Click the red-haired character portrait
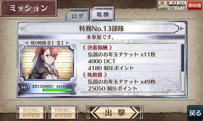The width and height of the screenshot is (203, 121). 47,63
